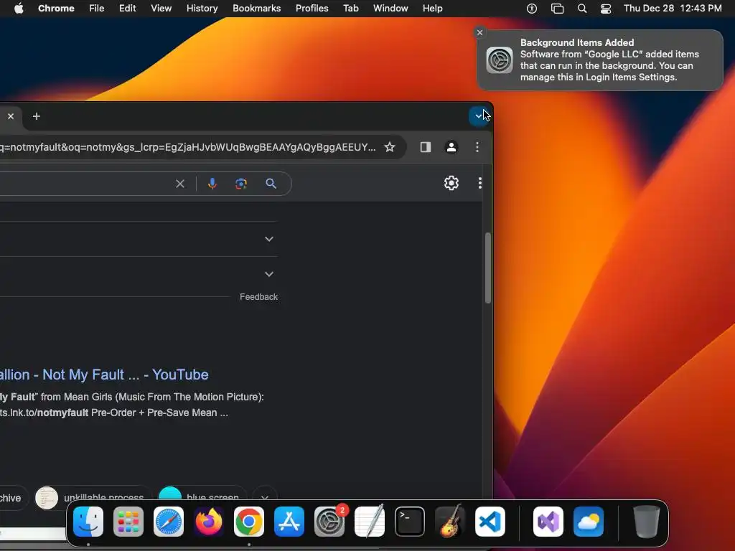Open the cloud weather app in Dock
The width and height of the screenshot is (735, 551).
coord(589,522)
